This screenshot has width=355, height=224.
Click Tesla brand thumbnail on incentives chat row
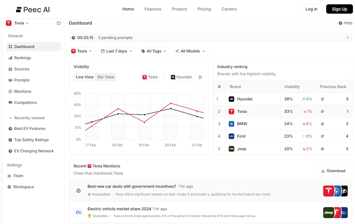(x=329, y=191)
